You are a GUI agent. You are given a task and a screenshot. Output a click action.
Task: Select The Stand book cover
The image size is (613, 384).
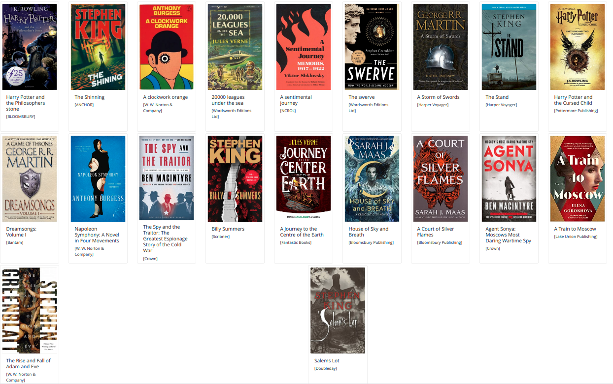coord(509,47)
